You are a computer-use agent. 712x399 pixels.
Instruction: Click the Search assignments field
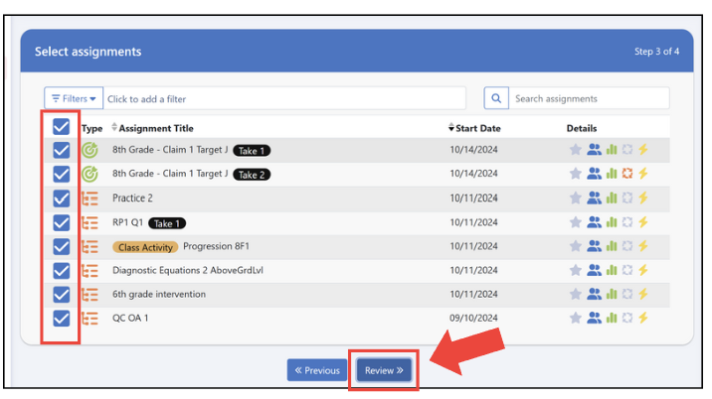coord(589,98)
